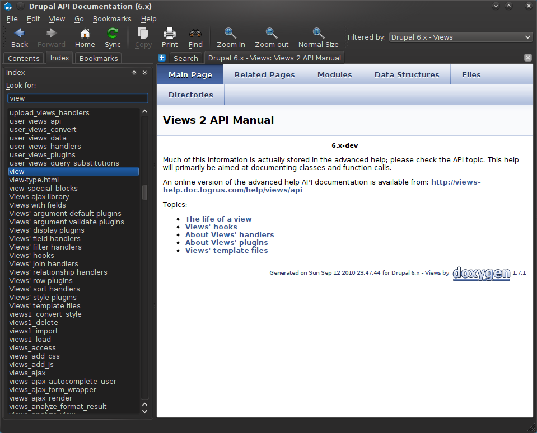The image size is (537, 433).
Task: Open the Data Structures tab
Action: [x=407, y=74]
